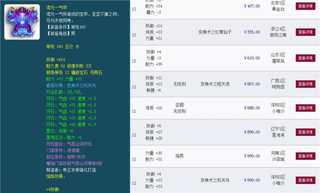Click the 开运孔数：5孔/5孔 line
320x193 pixels.
(x=63, y=92)
